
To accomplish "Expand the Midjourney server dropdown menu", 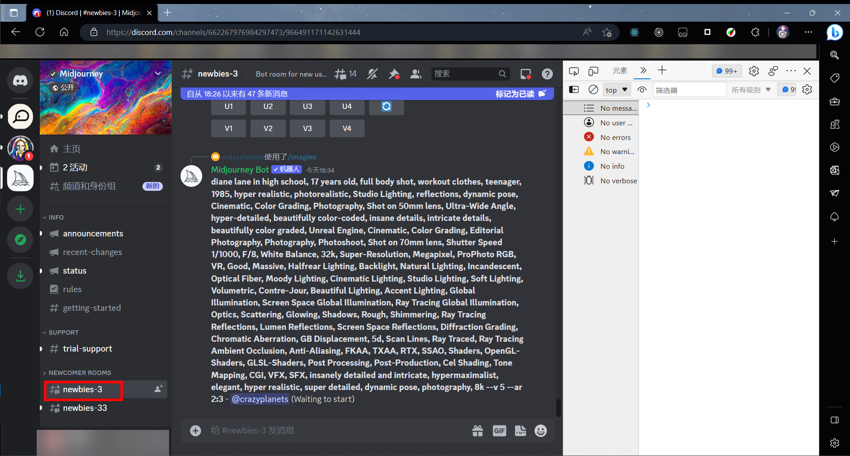I will pyautogui.click(x=158, y=73).
